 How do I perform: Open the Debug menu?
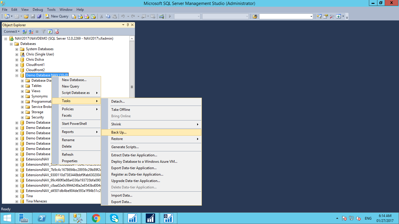coord(38,10)
